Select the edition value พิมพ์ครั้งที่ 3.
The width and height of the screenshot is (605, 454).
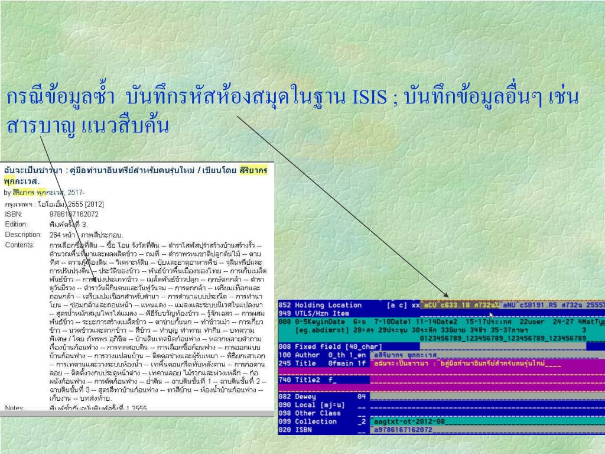click(x=69, y=224)
